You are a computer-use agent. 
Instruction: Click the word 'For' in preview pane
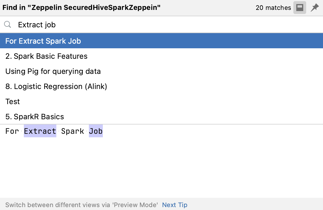12,131
